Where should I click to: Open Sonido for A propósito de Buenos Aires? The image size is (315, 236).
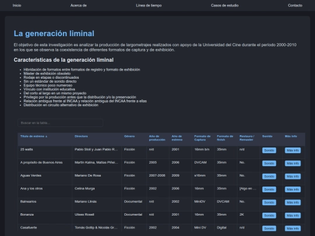[269, 163]
